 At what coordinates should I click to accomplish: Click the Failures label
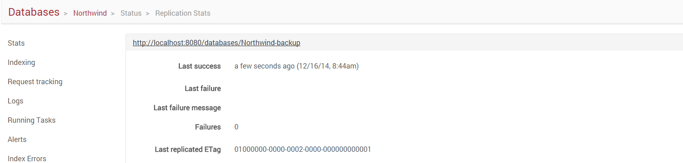pyautogui.click(x=208, y=127)
